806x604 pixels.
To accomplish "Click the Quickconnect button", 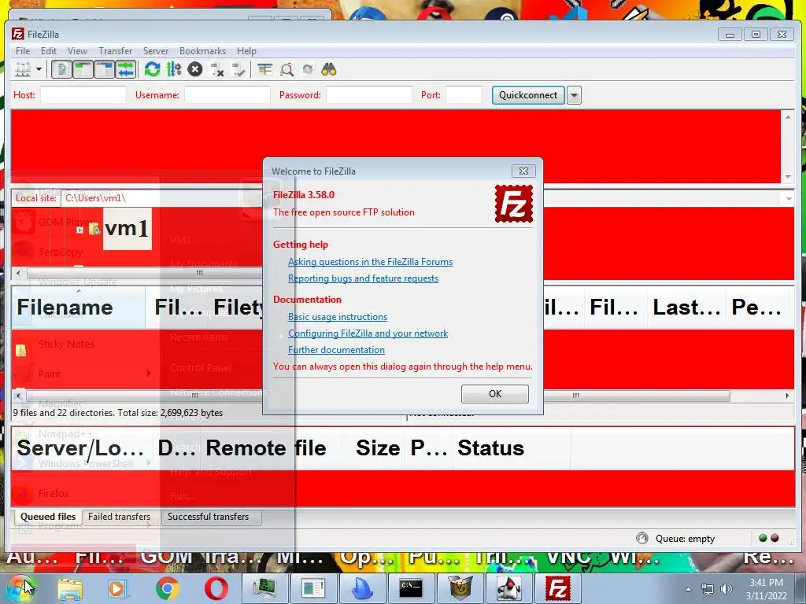I will [528, 95].
